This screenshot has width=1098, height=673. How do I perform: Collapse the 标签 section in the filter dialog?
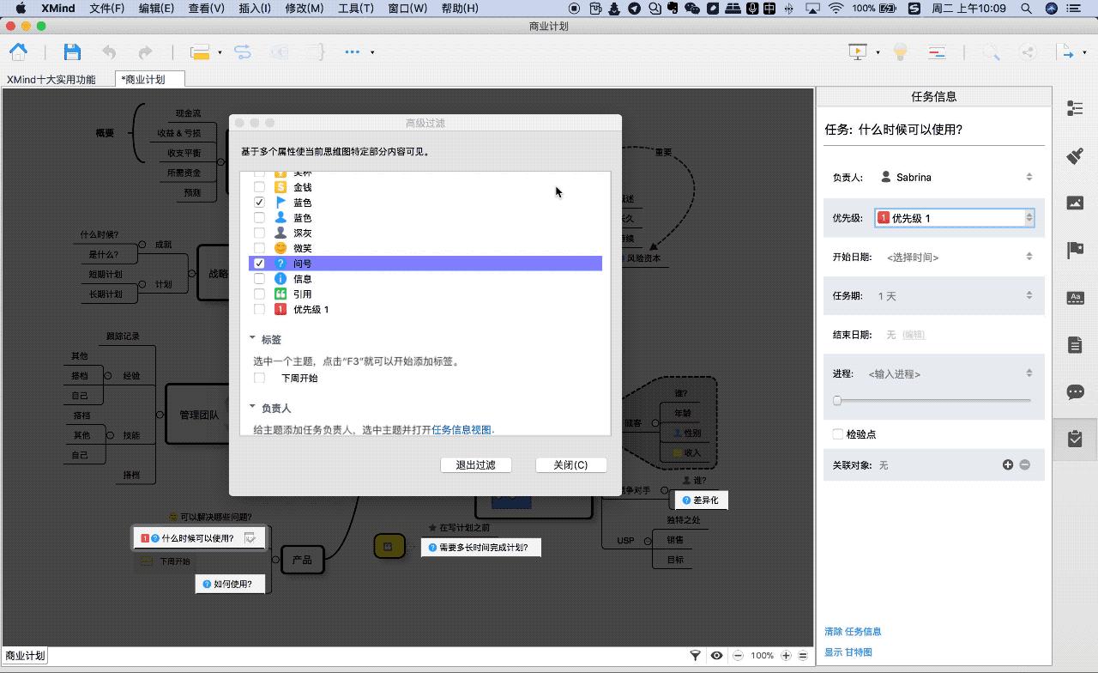coord(252,339)
